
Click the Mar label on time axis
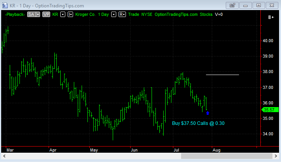(x=10, y=150)
